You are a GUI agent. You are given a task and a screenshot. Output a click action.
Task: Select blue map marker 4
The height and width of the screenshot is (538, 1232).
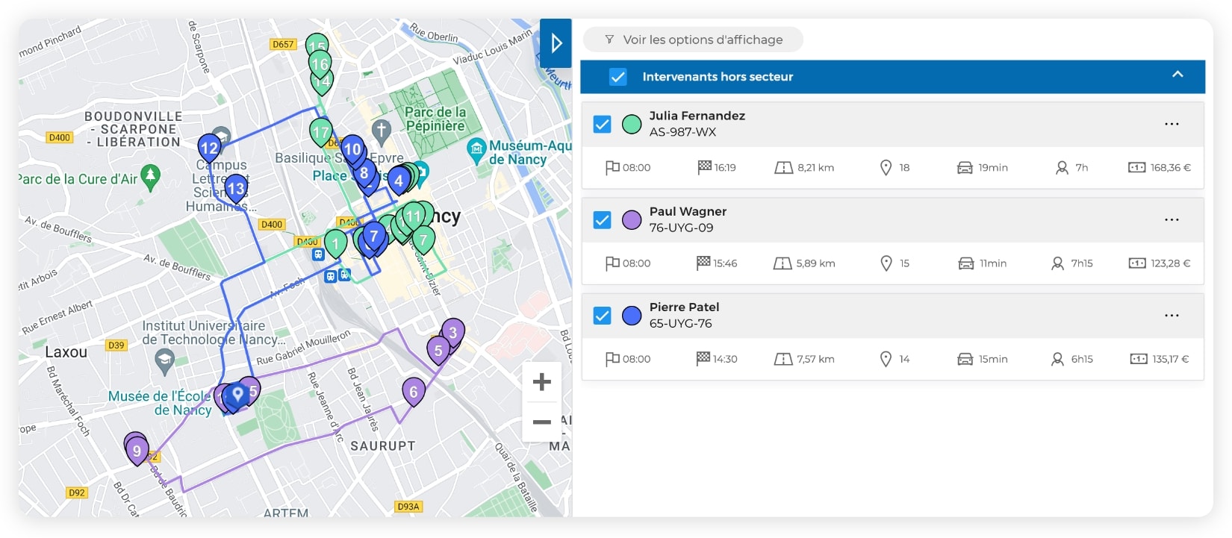(x=399, y=181)
